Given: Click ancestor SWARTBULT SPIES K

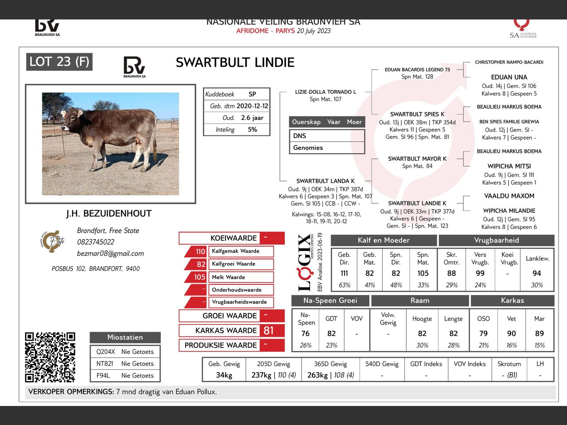Looking at the screenshot, I should coord(417,114).
